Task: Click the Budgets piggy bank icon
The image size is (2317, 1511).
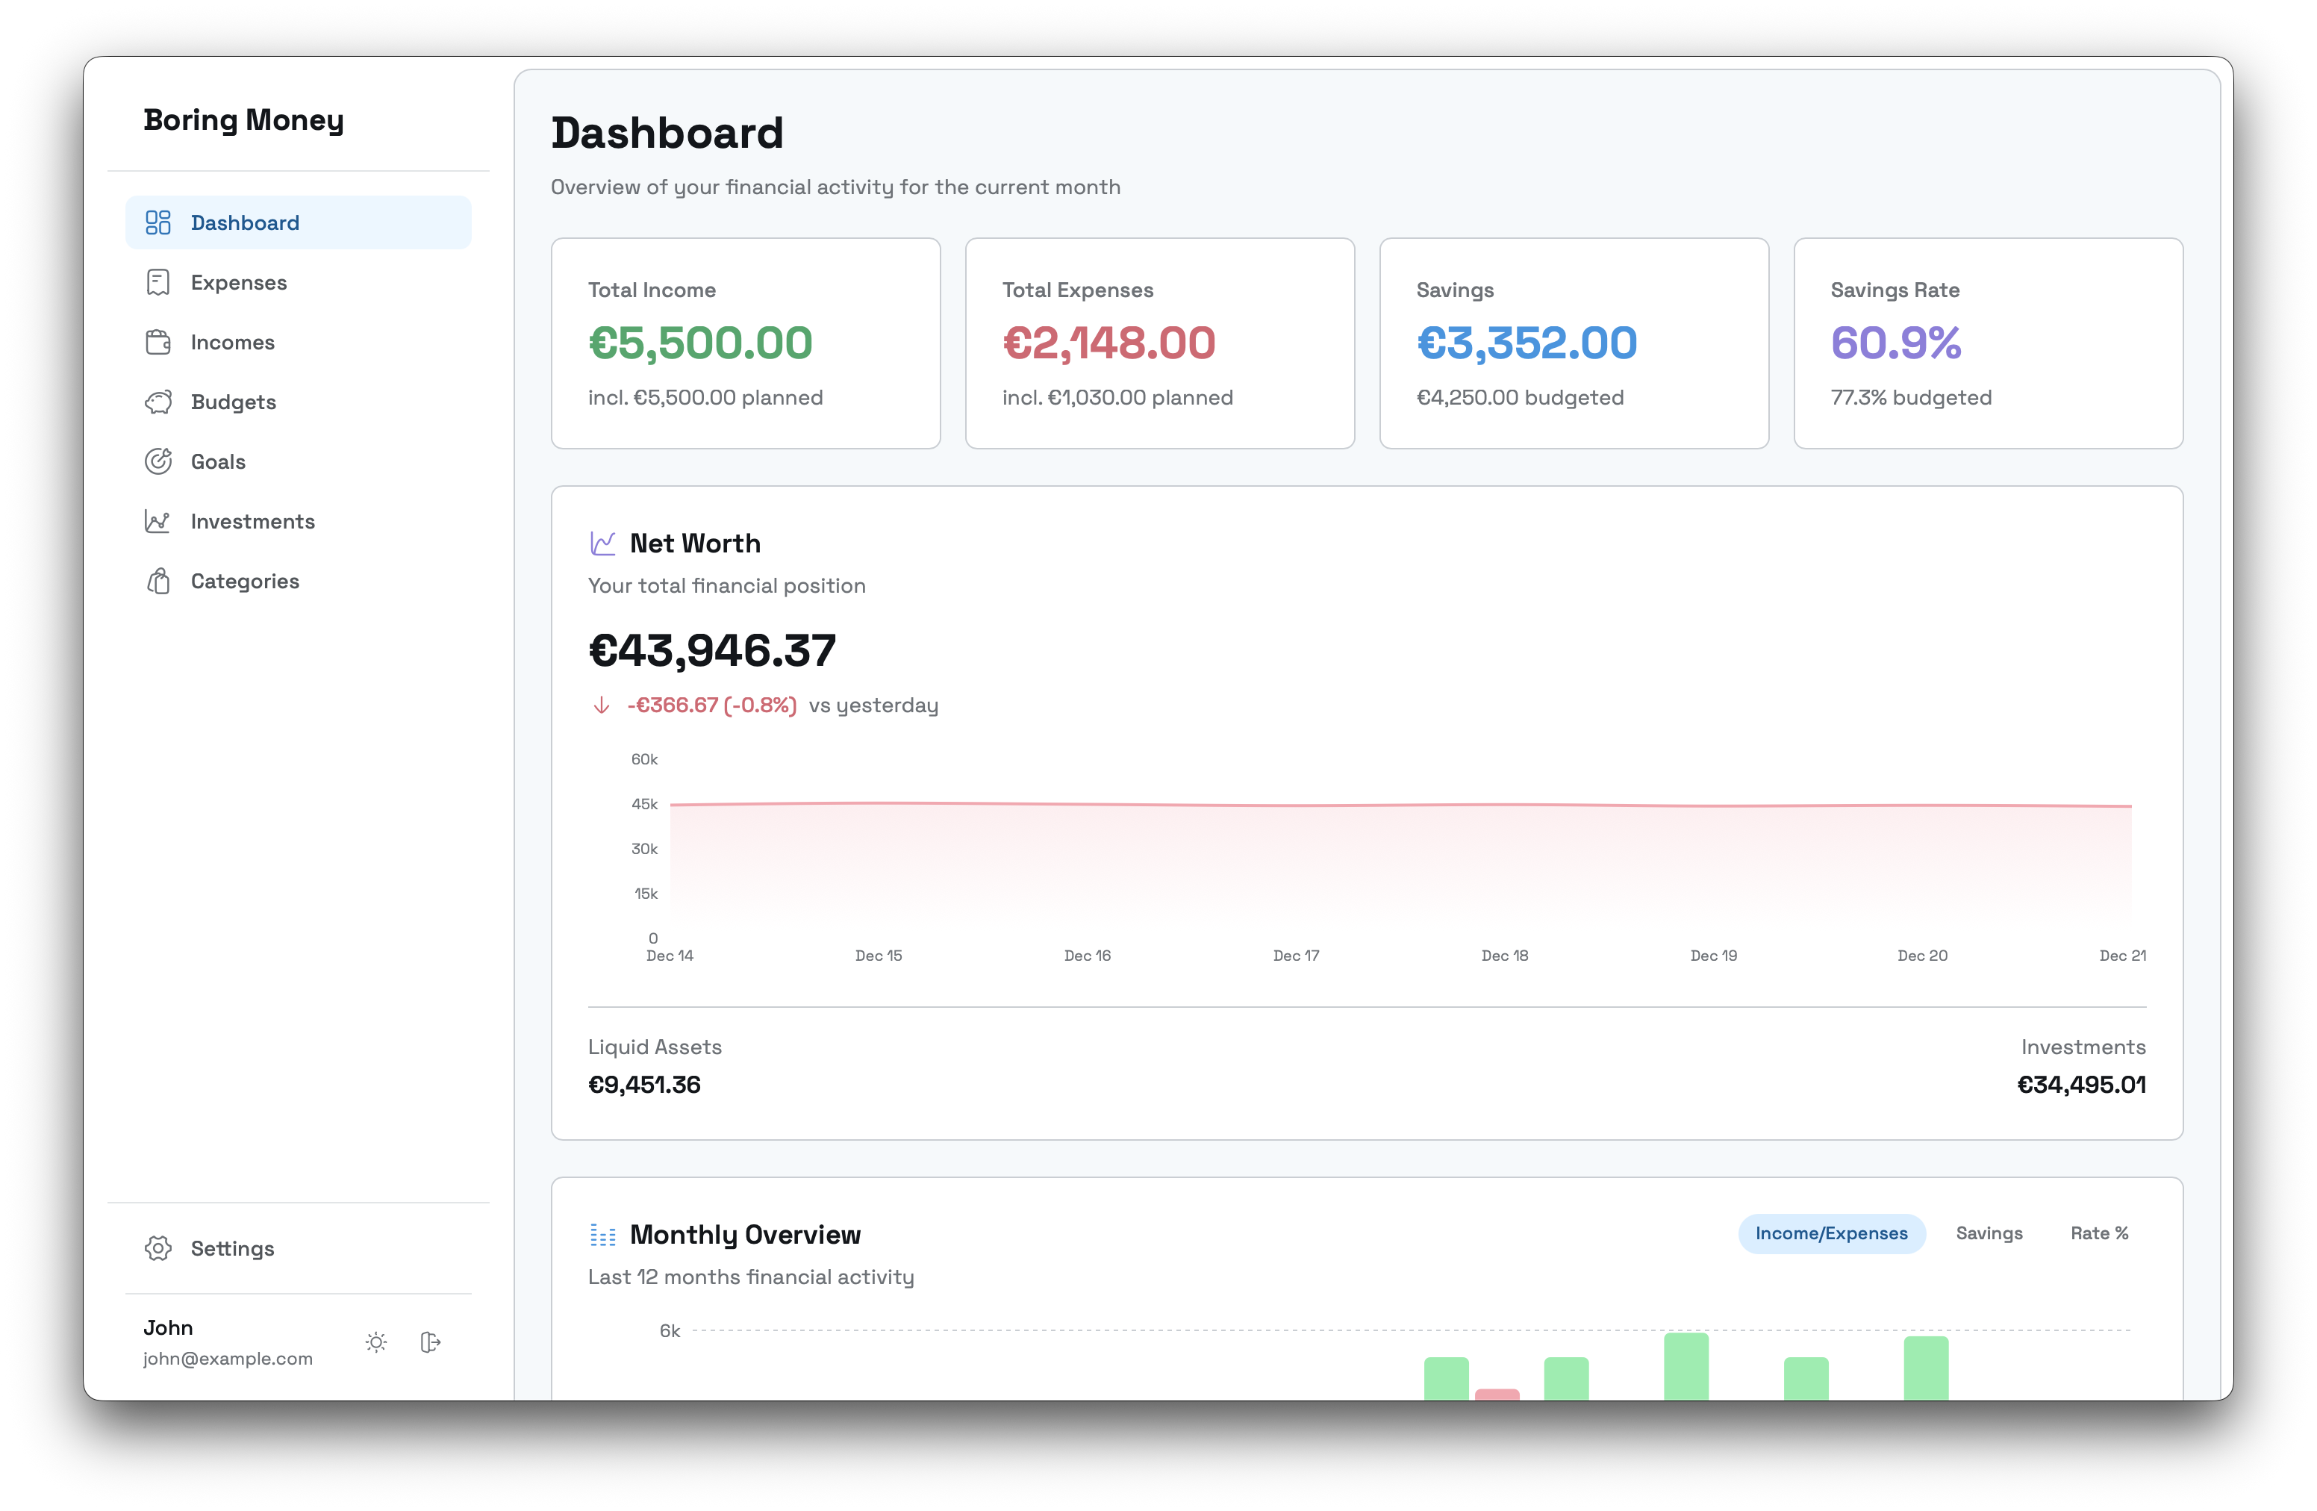Action: [158, 402]
